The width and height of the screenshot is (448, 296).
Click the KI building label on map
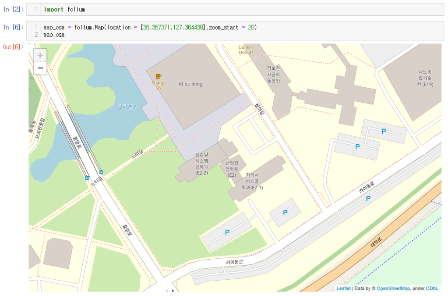(x=190, y=84)
